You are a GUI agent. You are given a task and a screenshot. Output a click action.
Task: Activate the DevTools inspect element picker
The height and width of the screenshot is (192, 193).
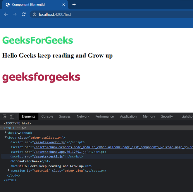pos(5,116)
